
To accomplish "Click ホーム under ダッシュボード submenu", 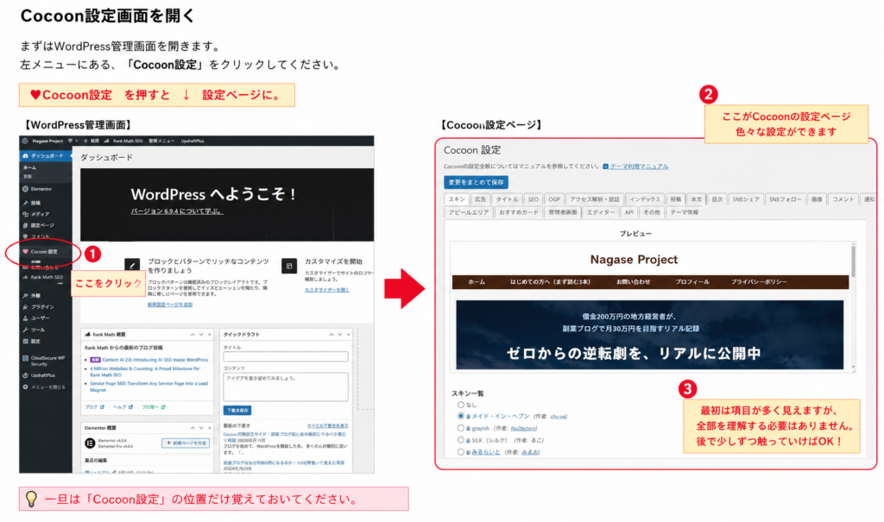I will [x=29, y=167].
